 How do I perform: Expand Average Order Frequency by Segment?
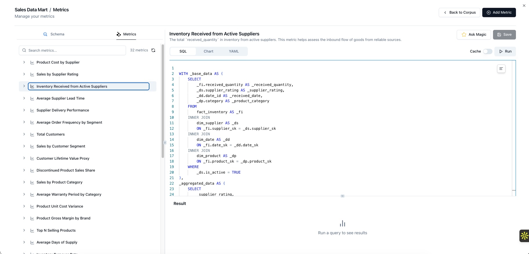point(24,122)
